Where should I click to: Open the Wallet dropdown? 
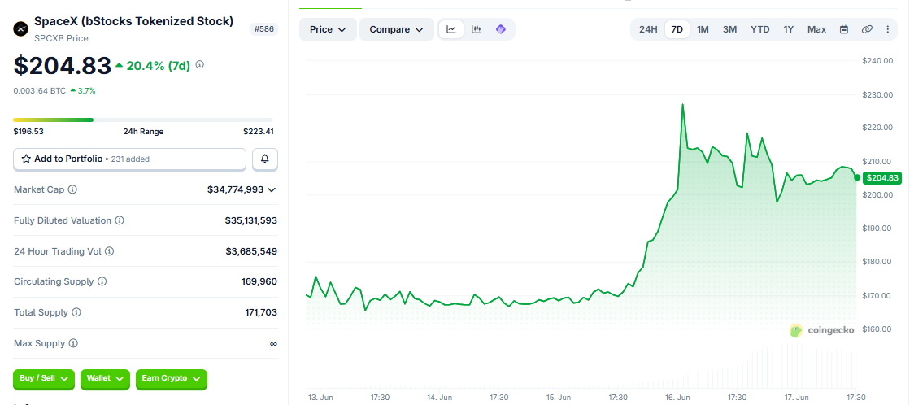[x=105, y=379]
